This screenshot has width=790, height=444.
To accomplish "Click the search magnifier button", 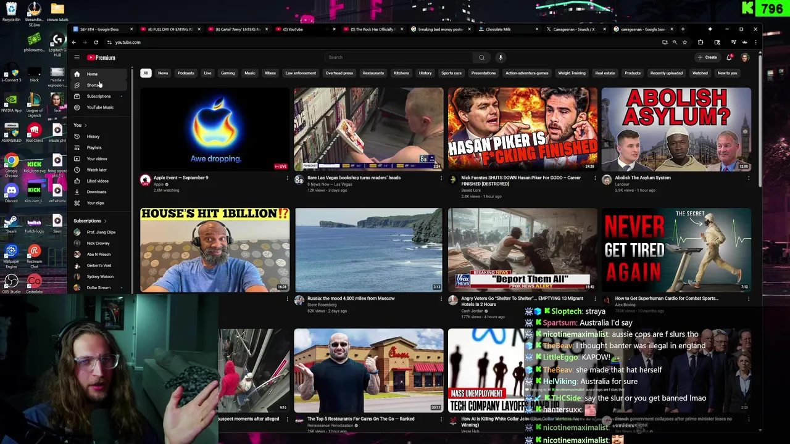I will point(481,57).
